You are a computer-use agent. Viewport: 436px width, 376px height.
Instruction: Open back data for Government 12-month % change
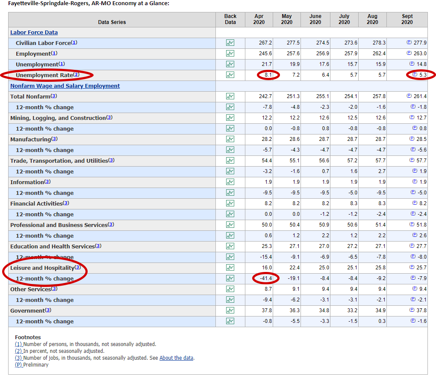click(230, 322)
